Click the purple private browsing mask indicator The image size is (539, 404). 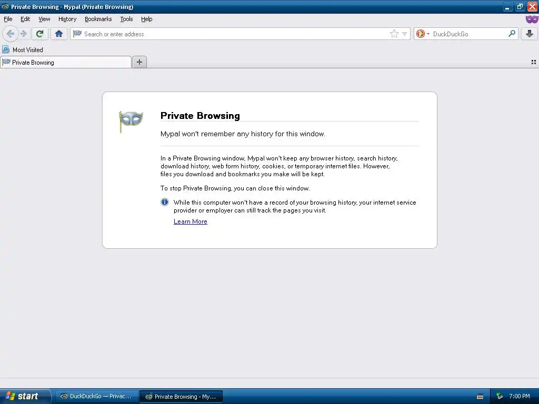pyautogui.click(x=532, y=19)
